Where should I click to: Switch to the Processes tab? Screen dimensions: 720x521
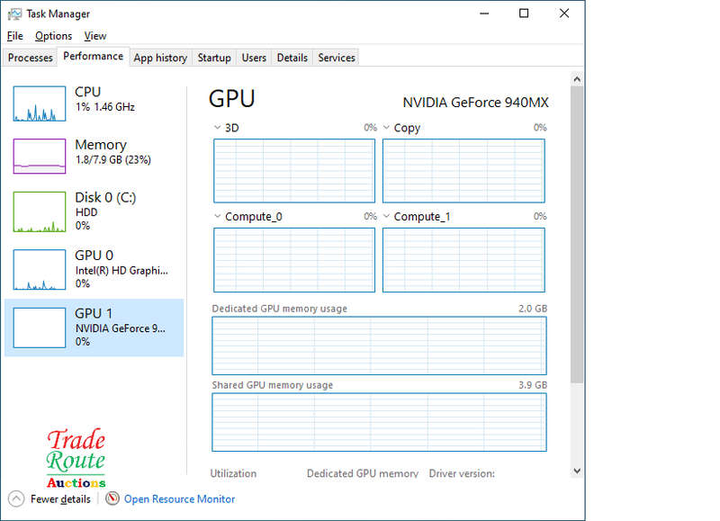31,58
